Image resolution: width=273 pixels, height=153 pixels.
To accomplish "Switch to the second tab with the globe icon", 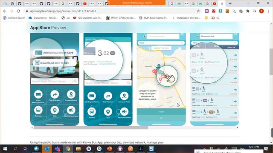I will 12,4.
